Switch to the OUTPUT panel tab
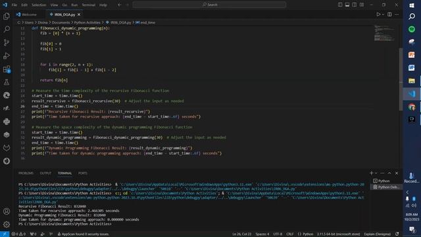The height and width of the screenshot is (237, 421). (45, 173)
